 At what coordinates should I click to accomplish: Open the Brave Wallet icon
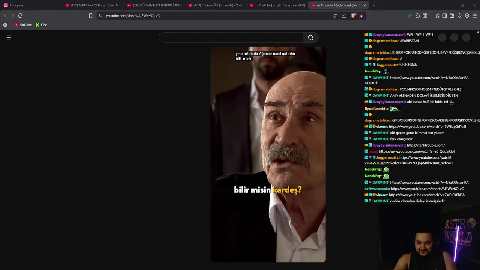point(452,16)
